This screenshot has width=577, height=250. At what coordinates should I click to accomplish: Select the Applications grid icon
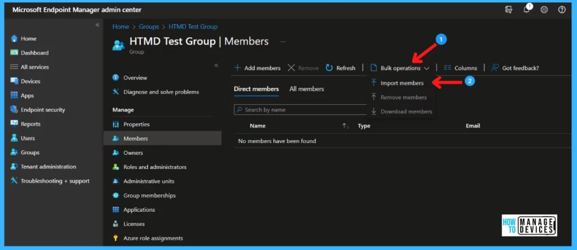click(116, 209)
